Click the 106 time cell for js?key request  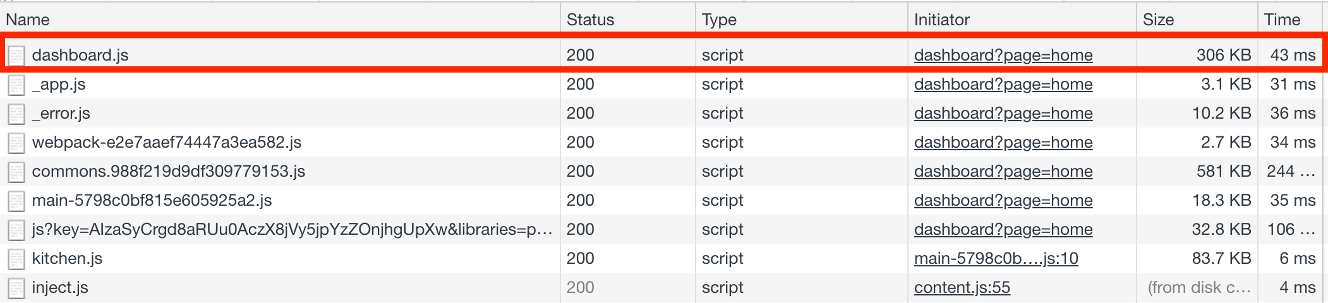click(x=1291, y=229)
